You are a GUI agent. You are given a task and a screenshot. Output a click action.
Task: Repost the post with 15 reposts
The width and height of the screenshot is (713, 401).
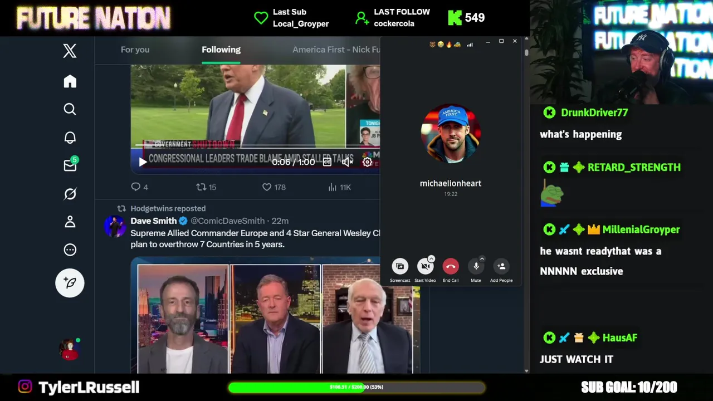tap(206, 187)
